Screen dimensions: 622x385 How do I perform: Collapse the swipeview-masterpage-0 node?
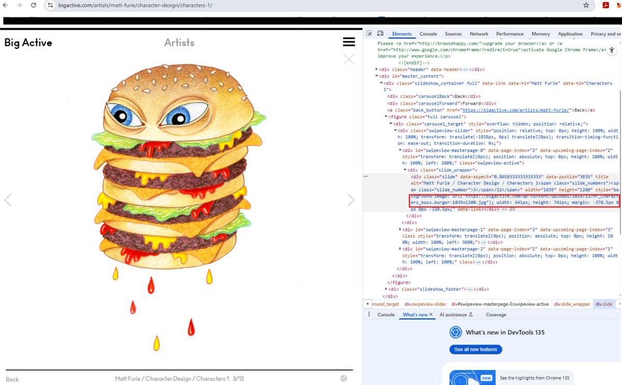click(x=400, y=150)
